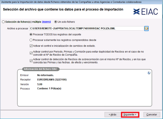Click the 'No informado.' emisor value
The width and height of the screenshot is (163, 119).
pos(45,75)
